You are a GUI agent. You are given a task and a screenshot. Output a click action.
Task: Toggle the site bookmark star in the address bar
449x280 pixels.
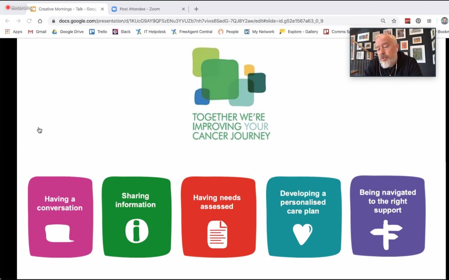(394, 21)
